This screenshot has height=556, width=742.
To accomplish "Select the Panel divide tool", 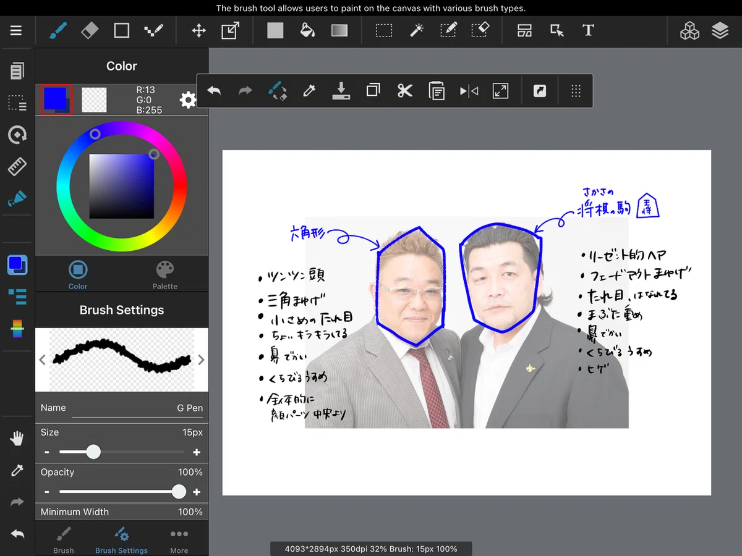I will [525, 30].
